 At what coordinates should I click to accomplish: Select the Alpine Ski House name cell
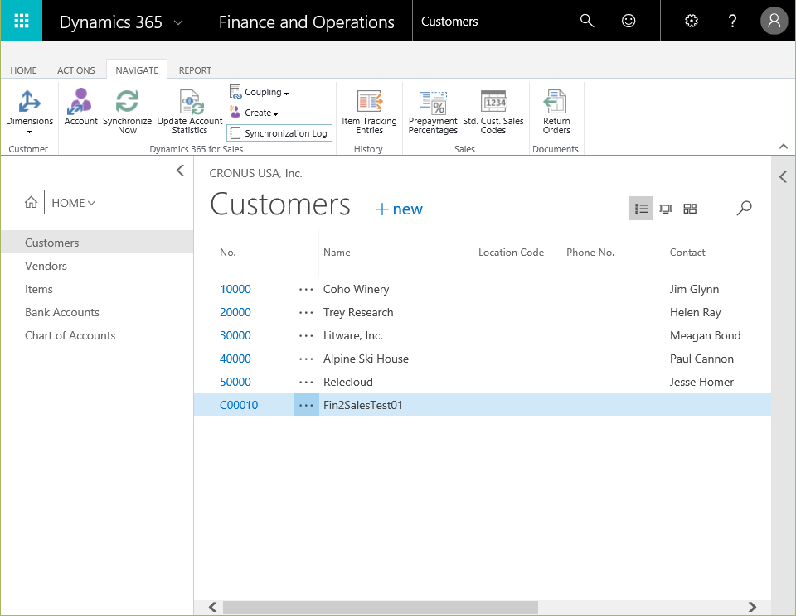pyautogui.click(x=366, y=359)
